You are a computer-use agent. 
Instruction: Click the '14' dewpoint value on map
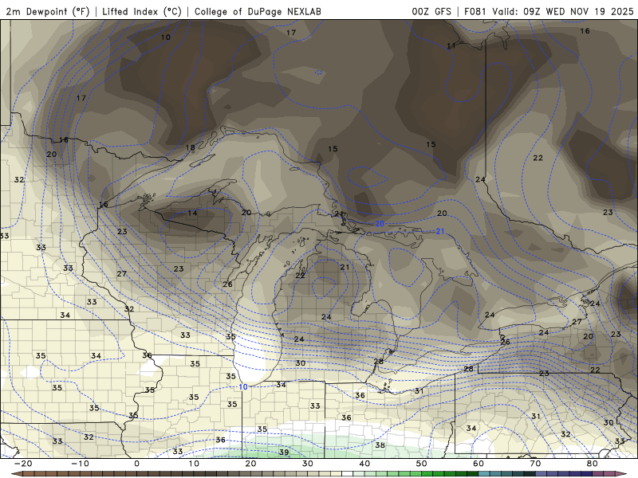(x=192, y=213)
